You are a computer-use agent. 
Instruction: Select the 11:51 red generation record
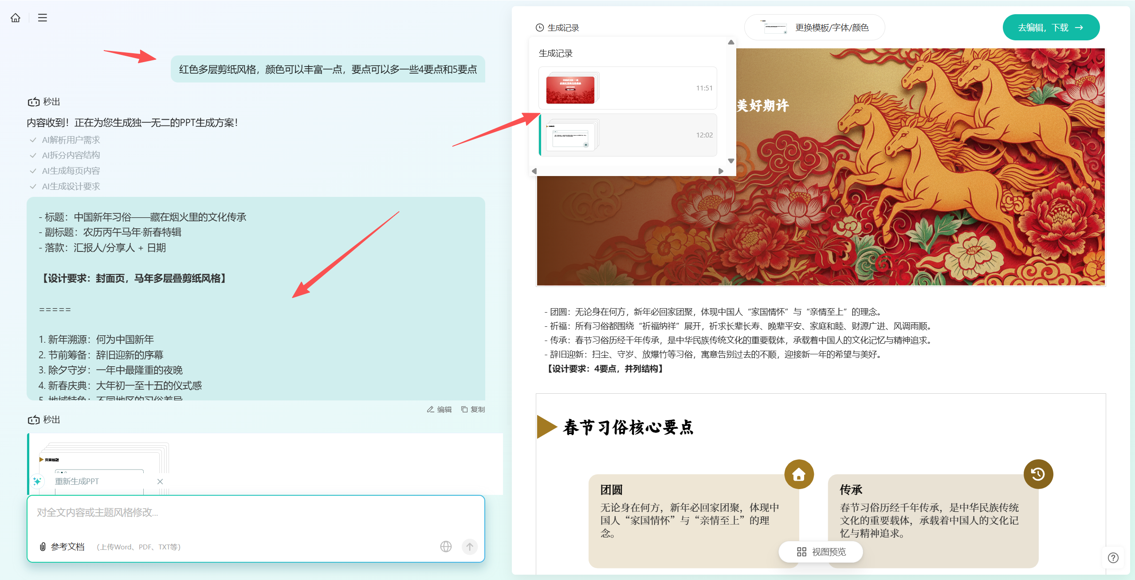(x=627, y=88)
